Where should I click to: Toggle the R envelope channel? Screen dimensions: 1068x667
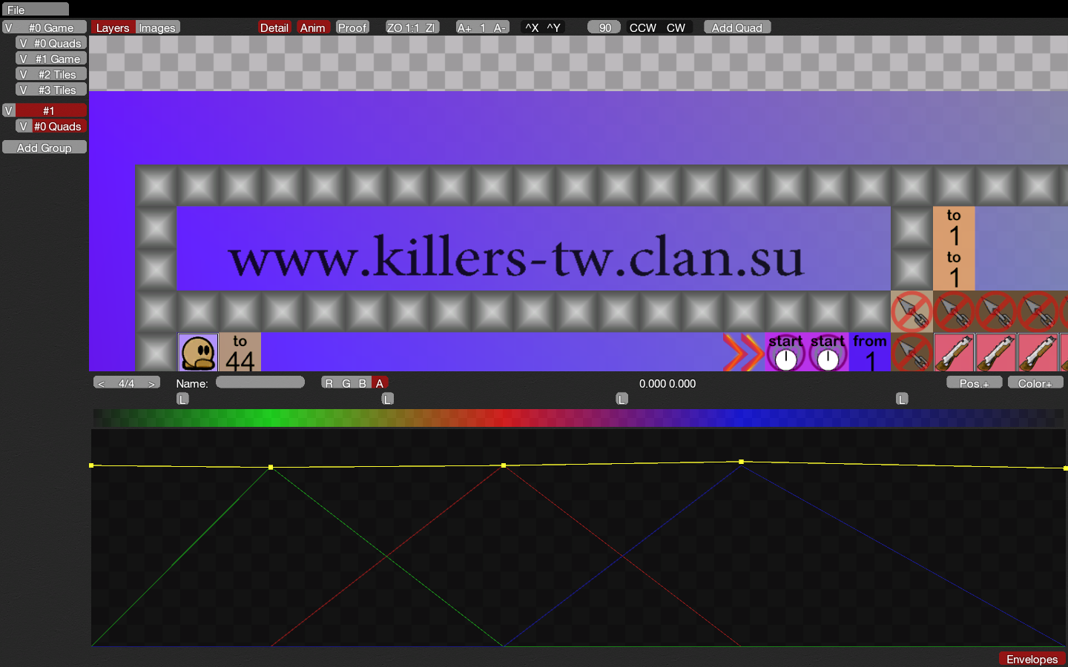pyautogui.click(x=329, y=383)
